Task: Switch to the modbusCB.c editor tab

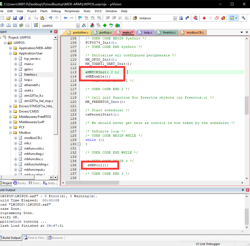Action: click(x=193, y=33)
